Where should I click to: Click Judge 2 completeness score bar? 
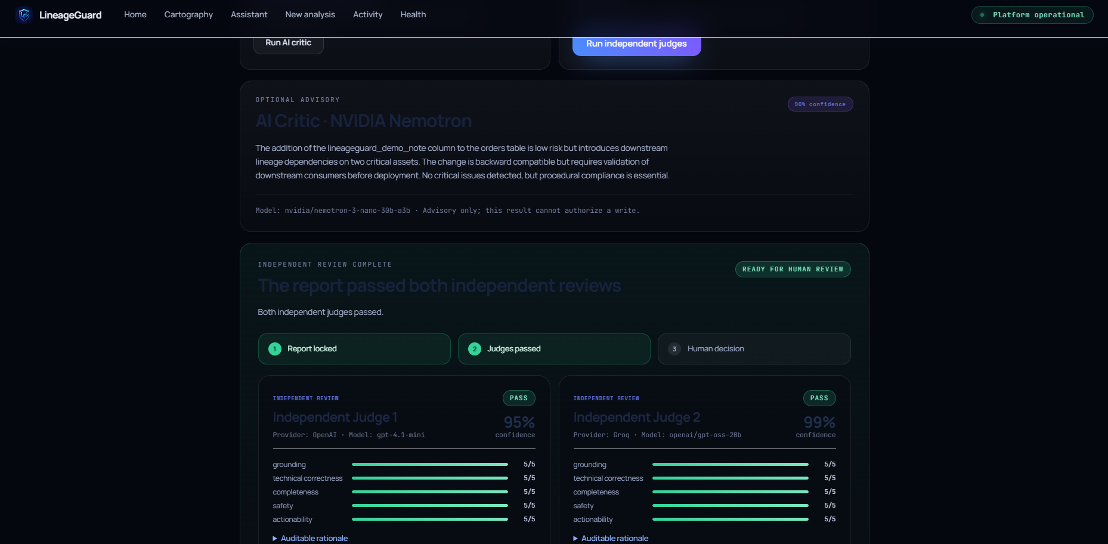pos(731,492)
